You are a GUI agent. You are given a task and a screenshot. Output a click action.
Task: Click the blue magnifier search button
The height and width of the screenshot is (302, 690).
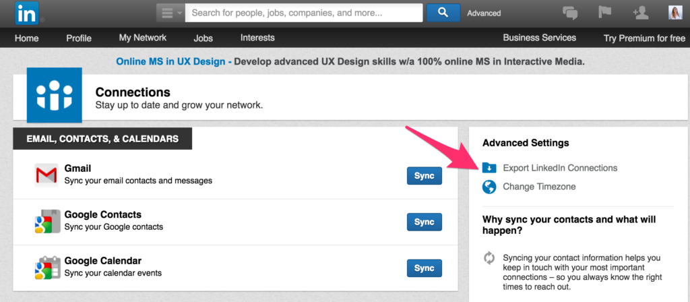pos(443,13)
